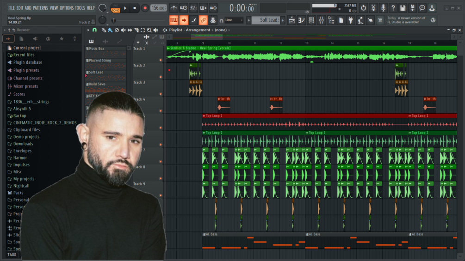Open the playlist options menu arrow
Screen dimensions: 465x261
88,30
